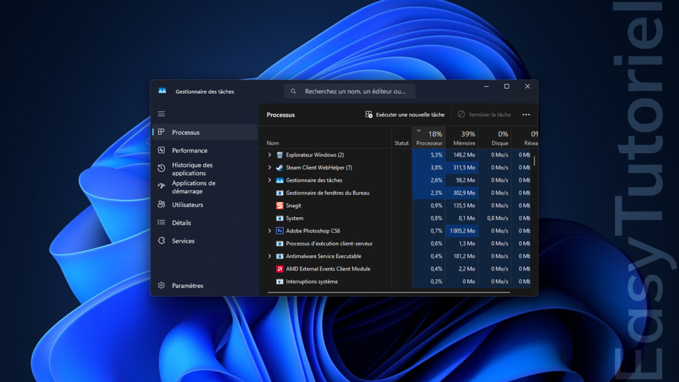Click the Processus sidebar icon
This screenshot has height=382, width=679.
(x=161, y=132)
